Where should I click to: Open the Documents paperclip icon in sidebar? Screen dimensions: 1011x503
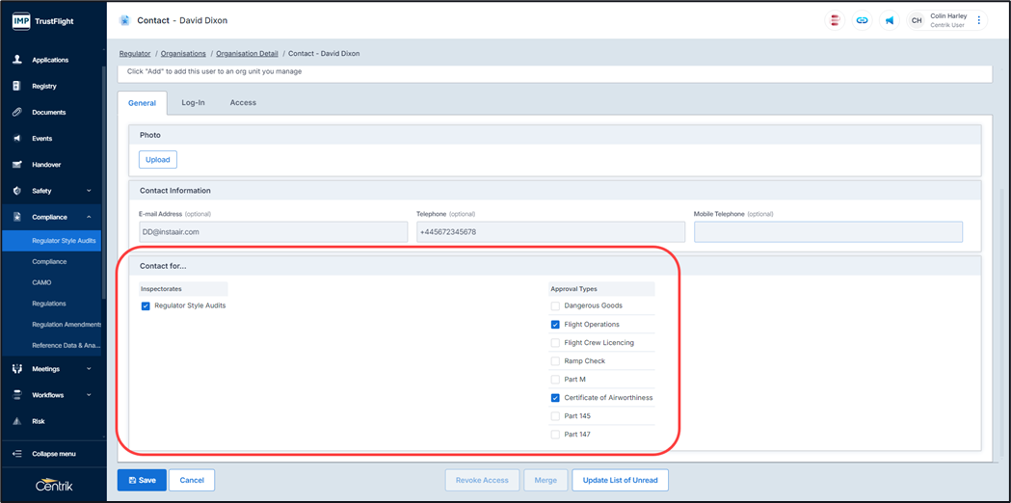tap(17, 112)
